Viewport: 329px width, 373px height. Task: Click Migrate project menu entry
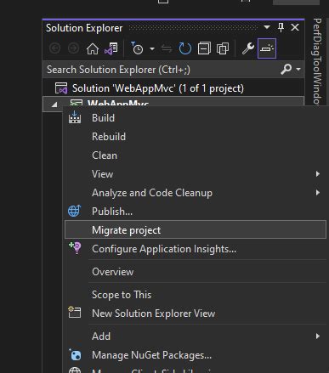point(196,230)
